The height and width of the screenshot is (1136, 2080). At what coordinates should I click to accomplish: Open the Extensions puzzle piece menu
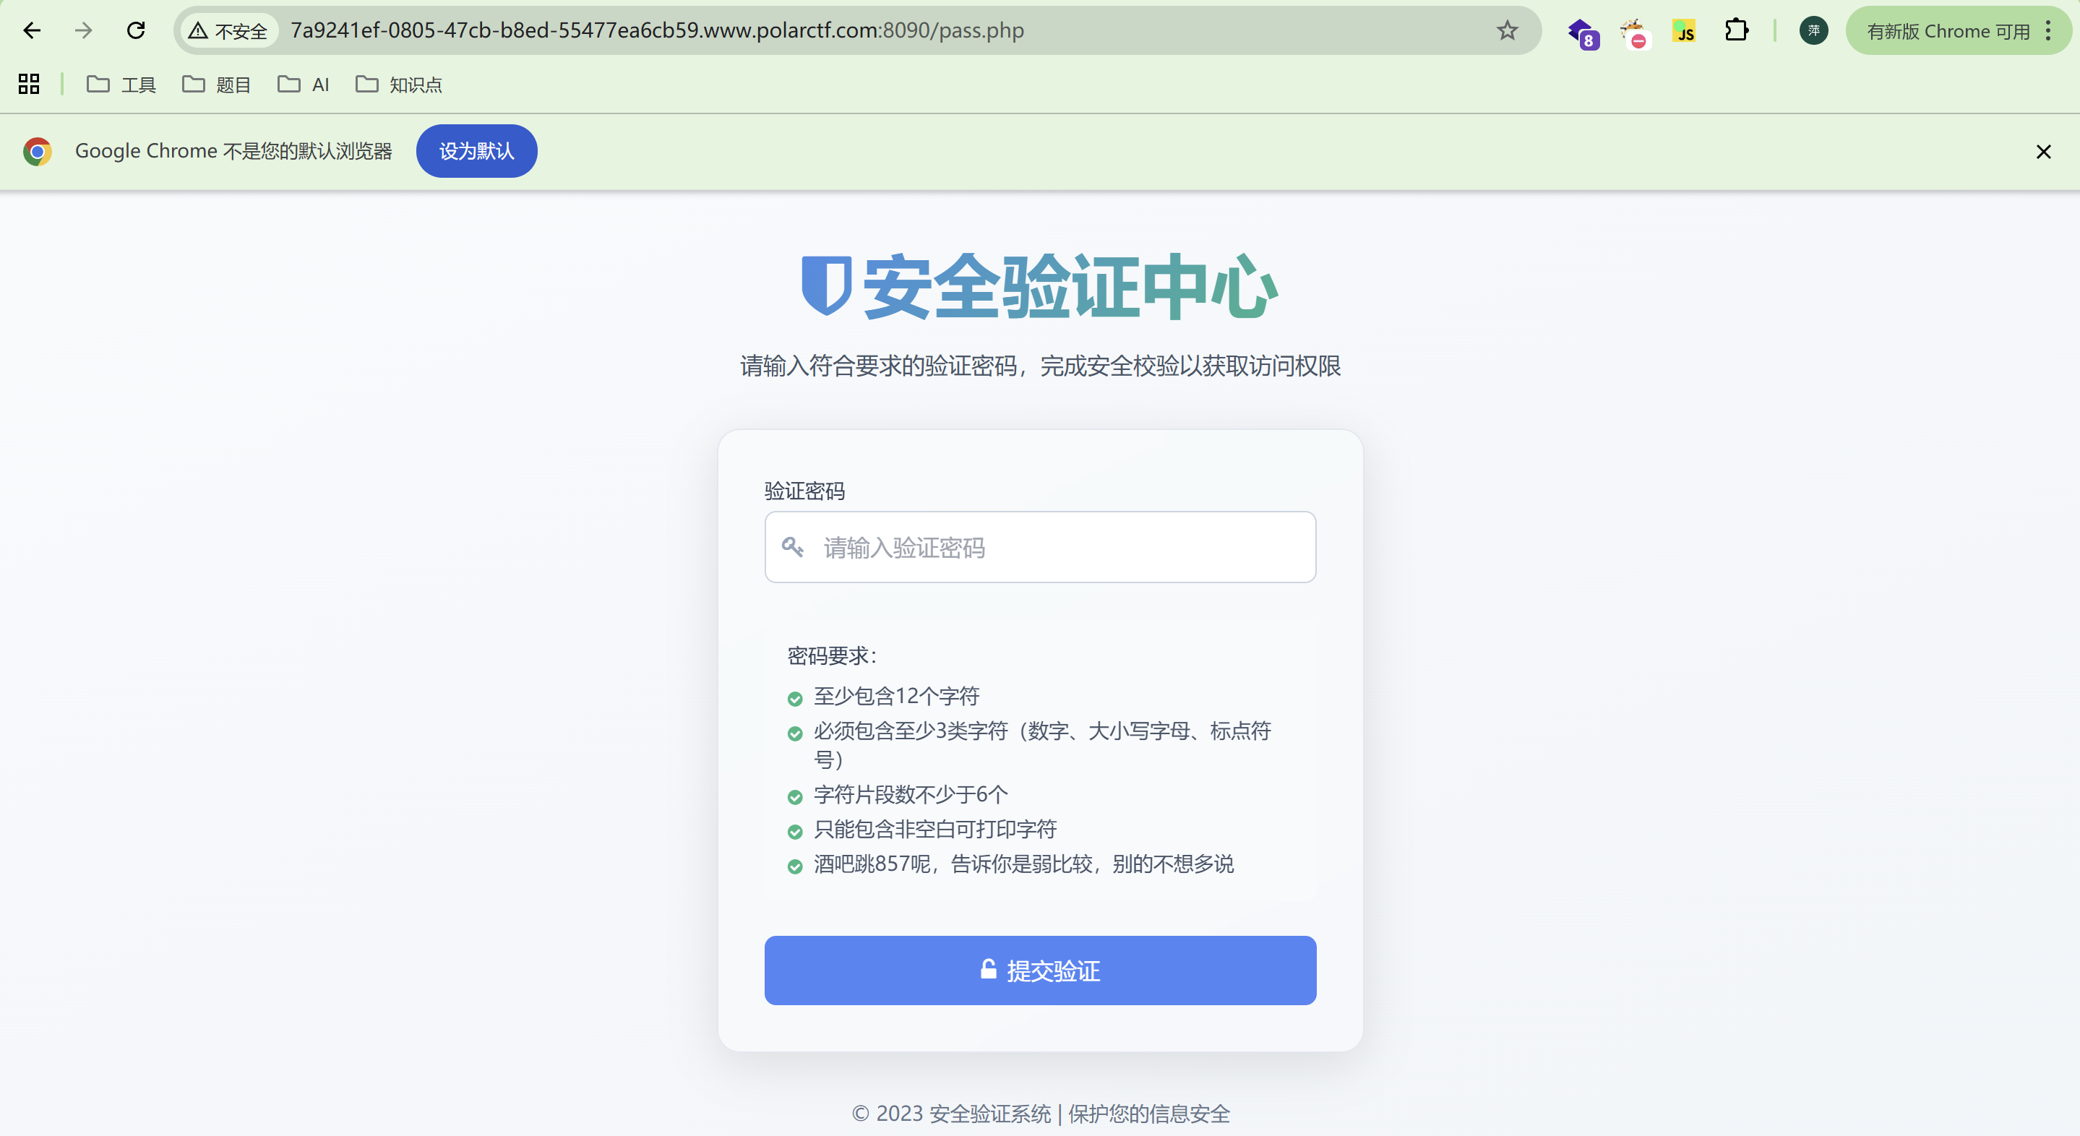(1735, 30)
